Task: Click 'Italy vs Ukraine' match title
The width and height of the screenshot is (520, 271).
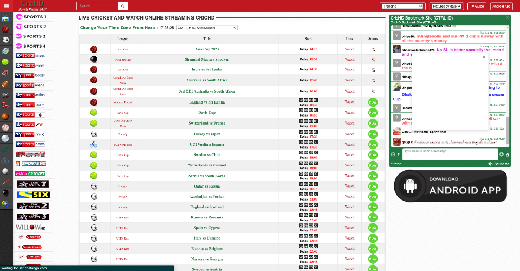Action: (x=208, y=238)
